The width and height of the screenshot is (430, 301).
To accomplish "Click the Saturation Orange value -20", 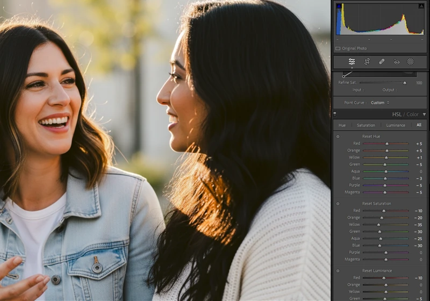I will (x=419, y=218).
